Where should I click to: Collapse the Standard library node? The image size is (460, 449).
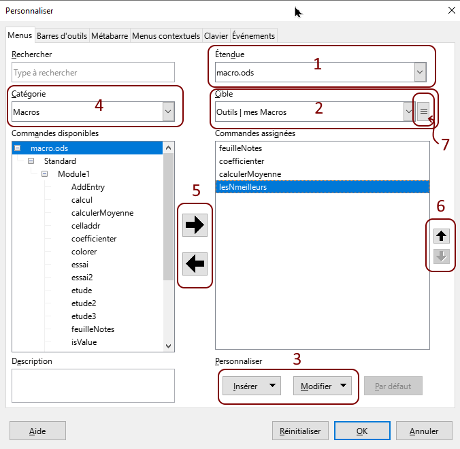coord(31,161)
